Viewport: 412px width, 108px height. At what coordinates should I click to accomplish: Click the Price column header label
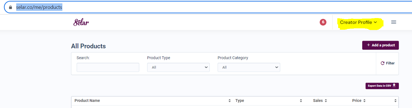coord(357,101)
